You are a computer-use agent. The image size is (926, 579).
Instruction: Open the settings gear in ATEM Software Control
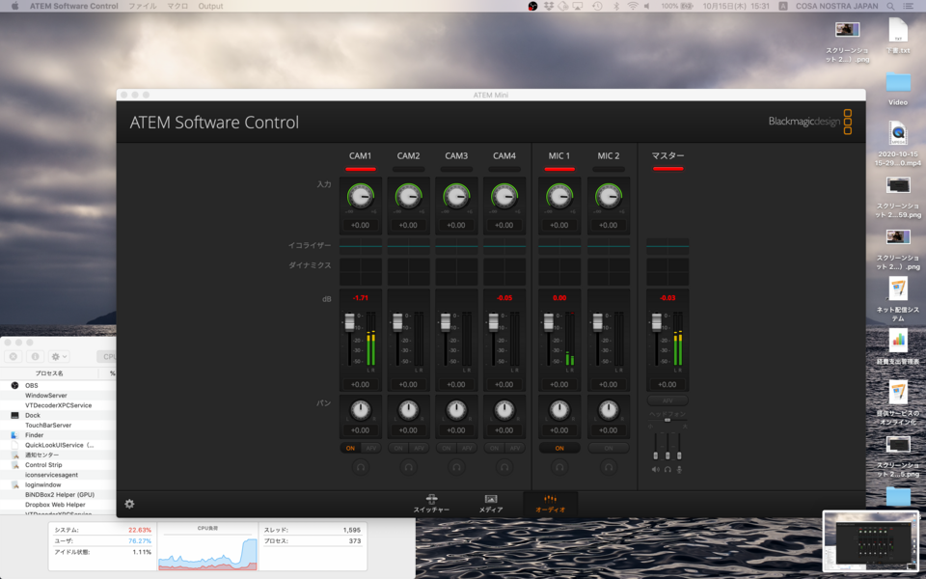tap(129, 503)
